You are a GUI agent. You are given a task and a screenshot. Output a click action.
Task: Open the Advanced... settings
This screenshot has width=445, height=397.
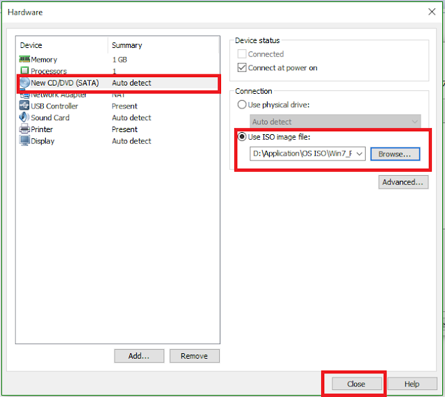[x=403, y=182]
